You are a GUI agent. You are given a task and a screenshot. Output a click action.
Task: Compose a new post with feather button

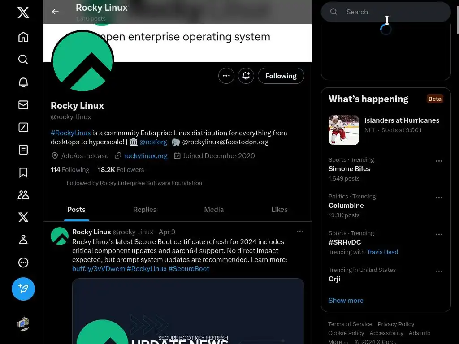click(x=23, y=289)
